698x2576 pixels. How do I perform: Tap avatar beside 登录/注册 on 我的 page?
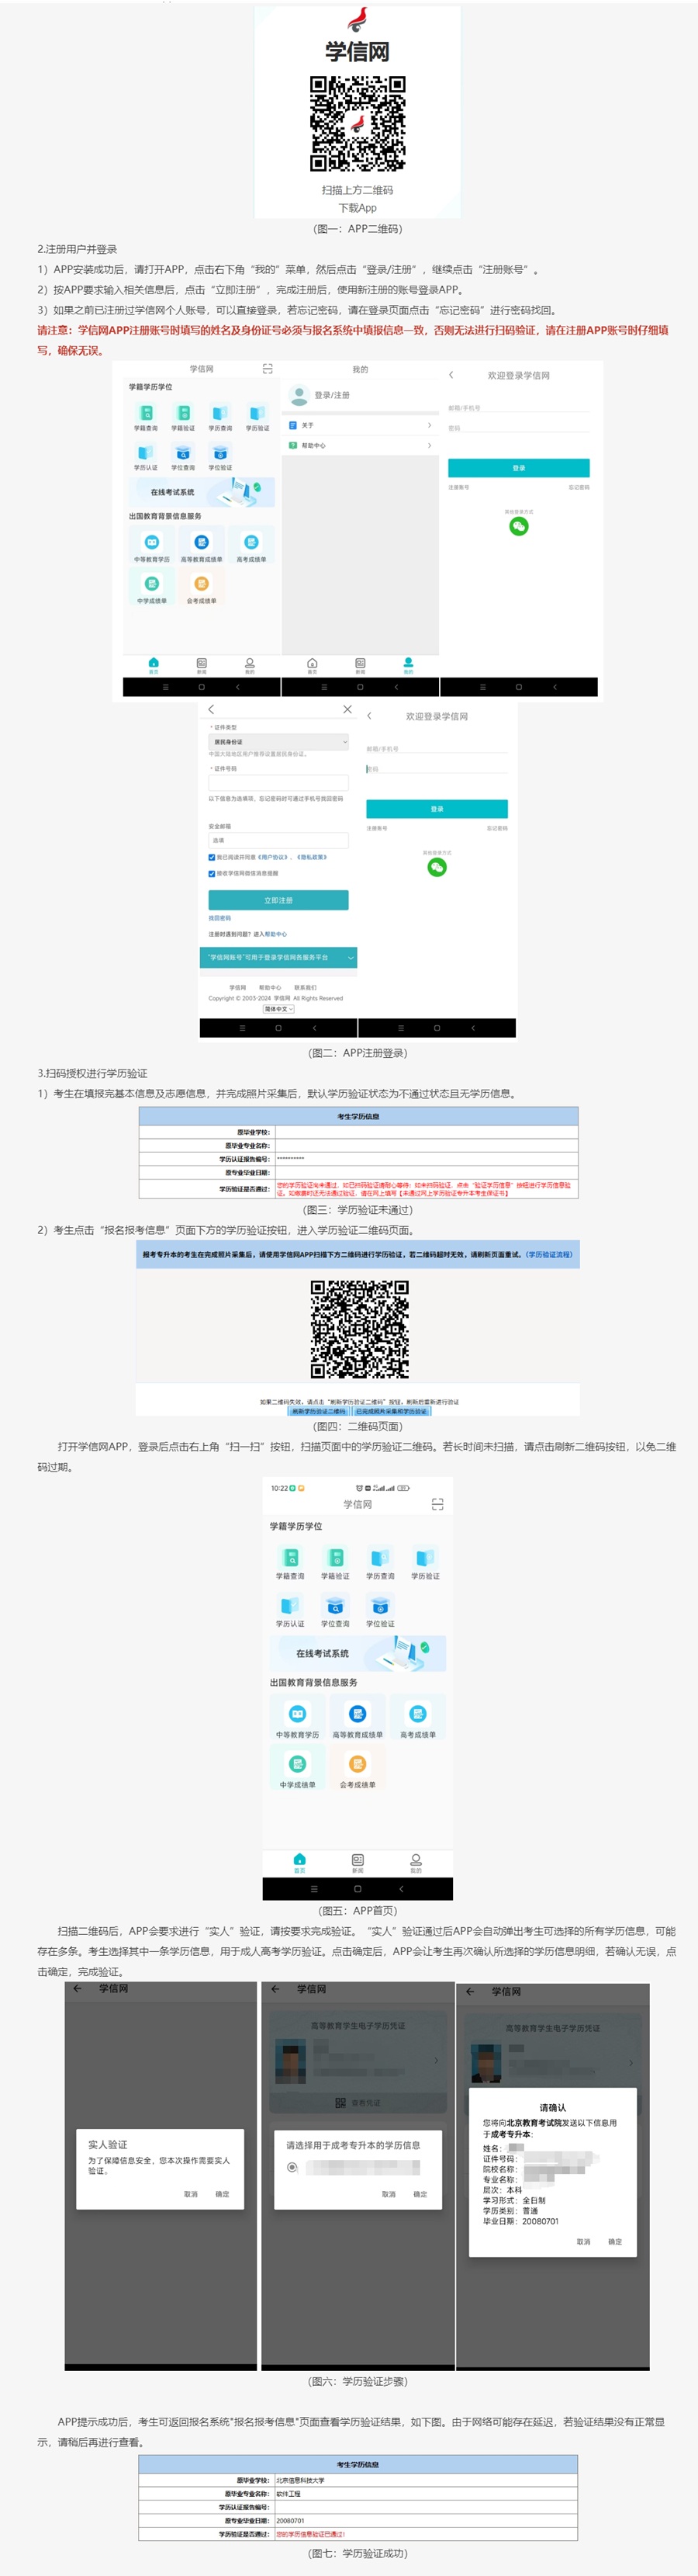click(x=299, y=395)
